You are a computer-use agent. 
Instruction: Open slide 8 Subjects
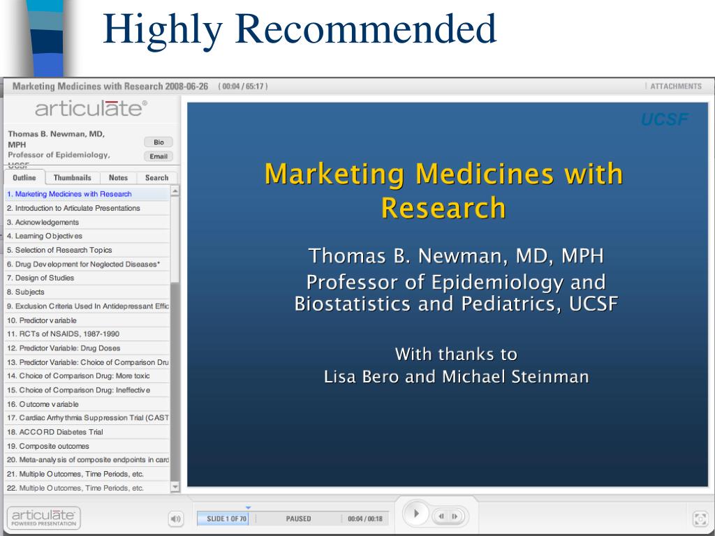click(x=87, y=292)
